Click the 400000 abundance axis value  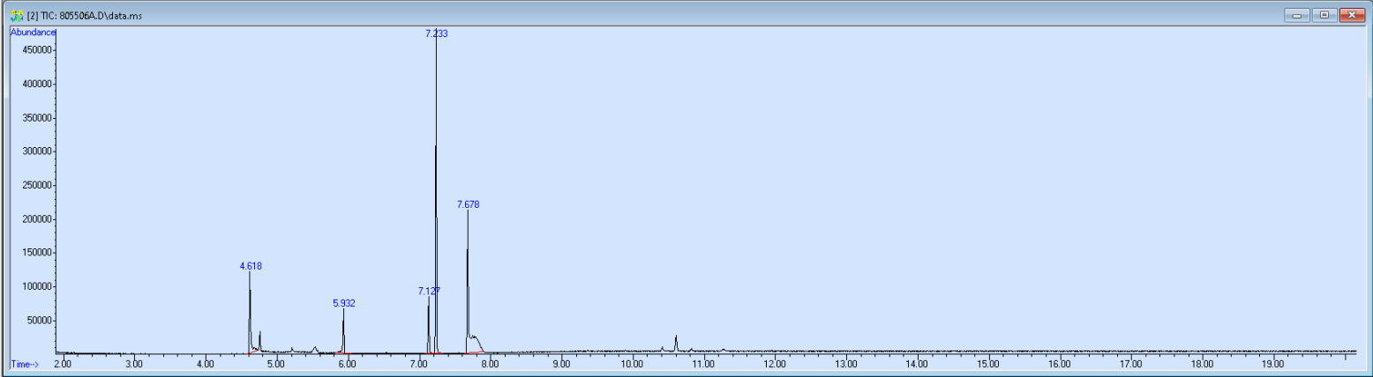(x=38, y=84)
